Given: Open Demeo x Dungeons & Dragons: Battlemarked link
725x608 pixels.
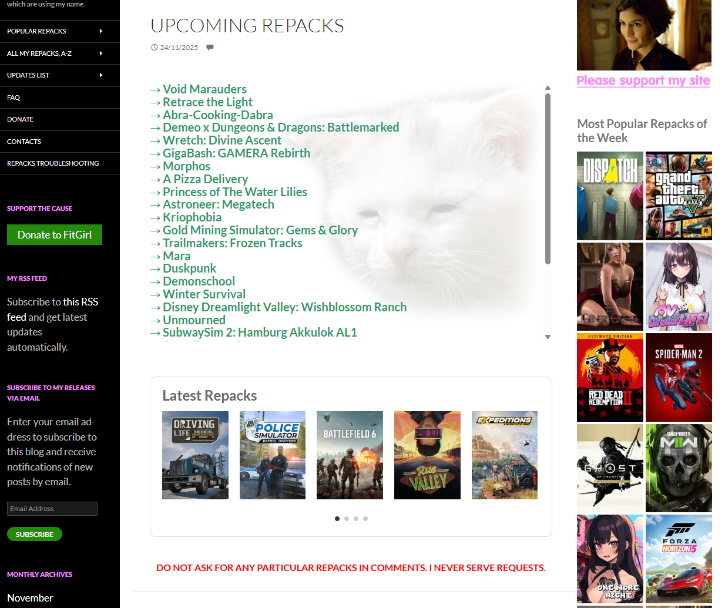Looking at the screenshot, I should (281, 127).
